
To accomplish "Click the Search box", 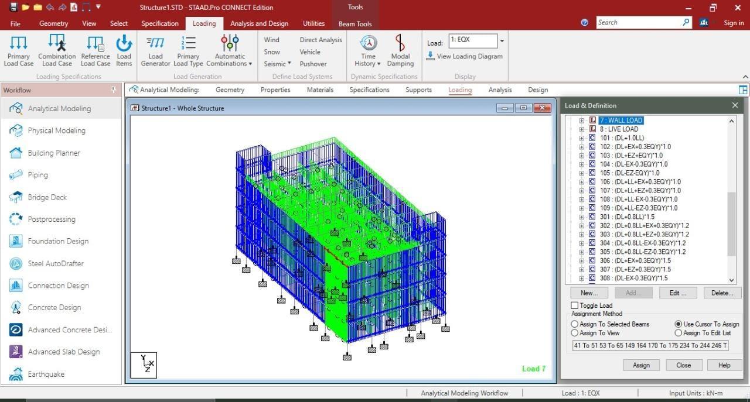I will click(x=644, y=22).
